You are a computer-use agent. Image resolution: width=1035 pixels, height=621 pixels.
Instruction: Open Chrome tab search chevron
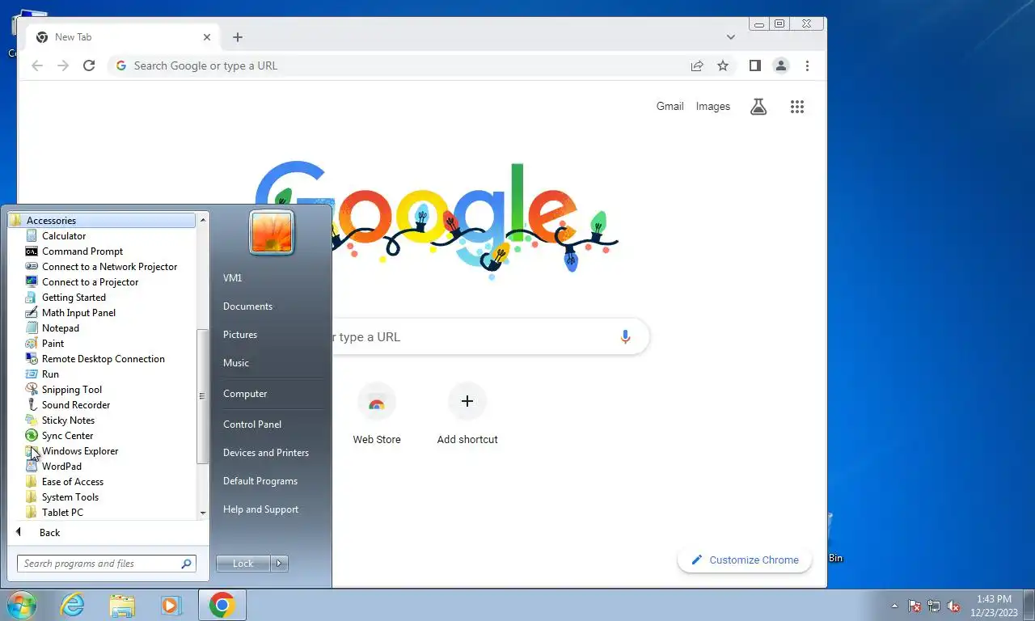tap(731, 37)
